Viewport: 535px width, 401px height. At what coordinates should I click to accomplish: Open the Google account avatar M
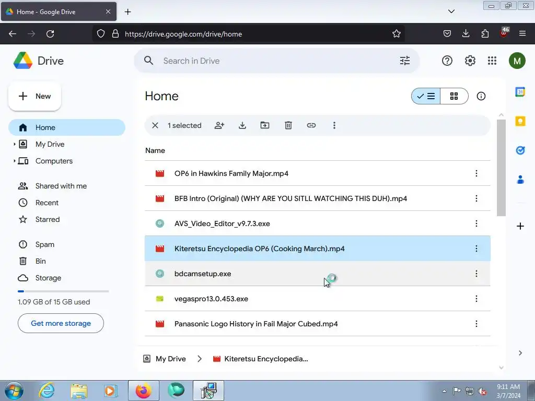pyautogui.click(x=517, y=61)
